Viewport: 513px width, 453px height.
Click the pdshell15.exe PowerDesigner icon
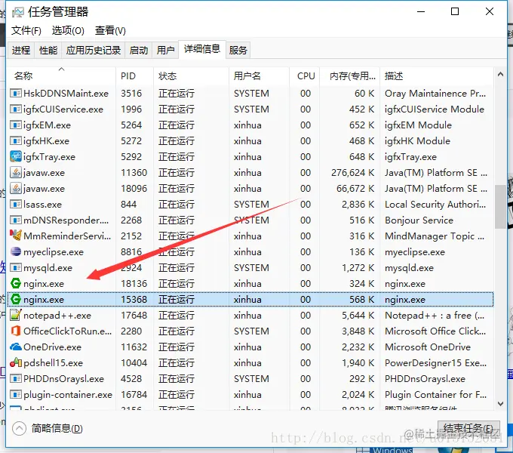(16, 362)
